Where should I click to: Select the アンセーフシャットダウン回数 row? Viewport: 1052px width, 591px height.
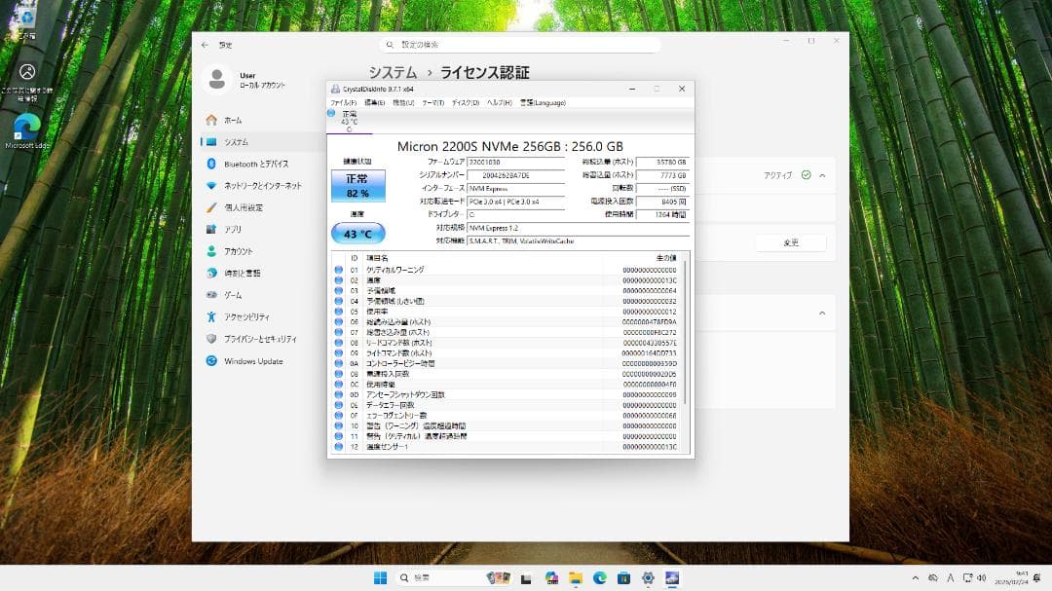(x=507, y=394)
